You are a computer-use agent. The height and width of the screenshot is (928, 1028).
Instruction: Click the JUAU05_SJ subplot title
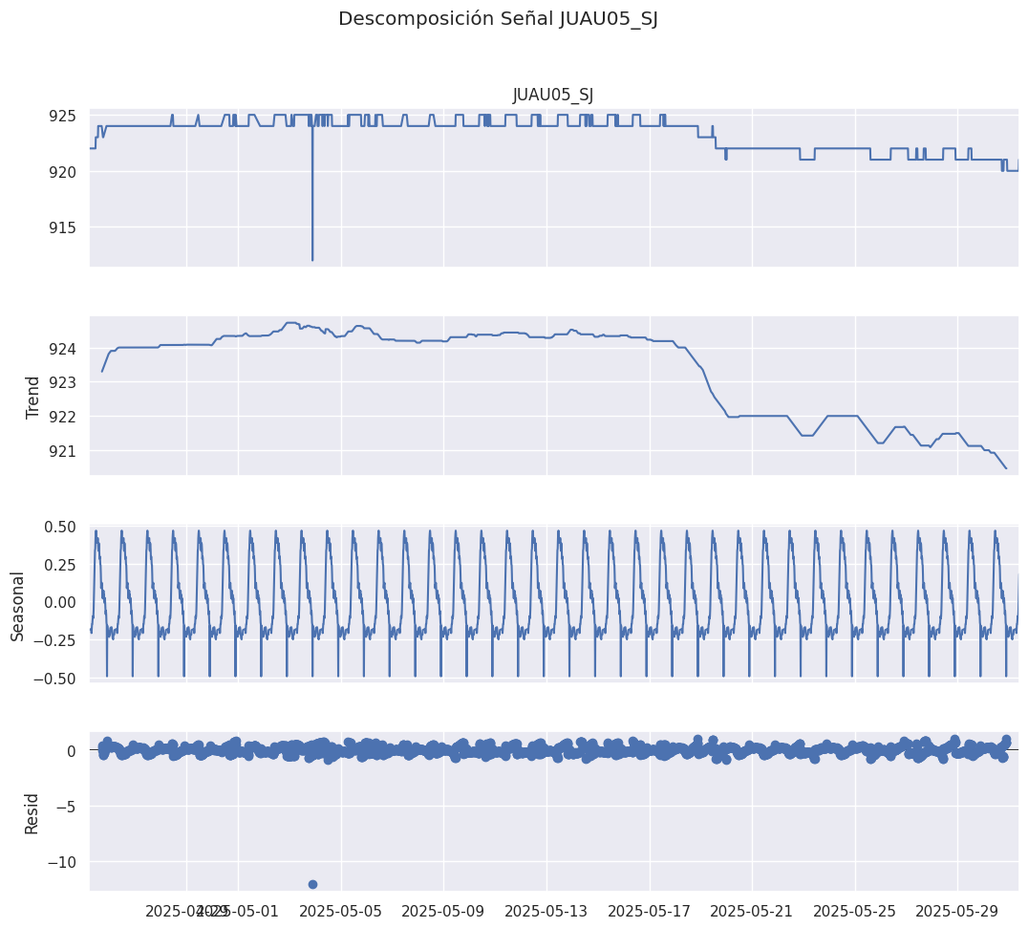[x=553, y=94]
